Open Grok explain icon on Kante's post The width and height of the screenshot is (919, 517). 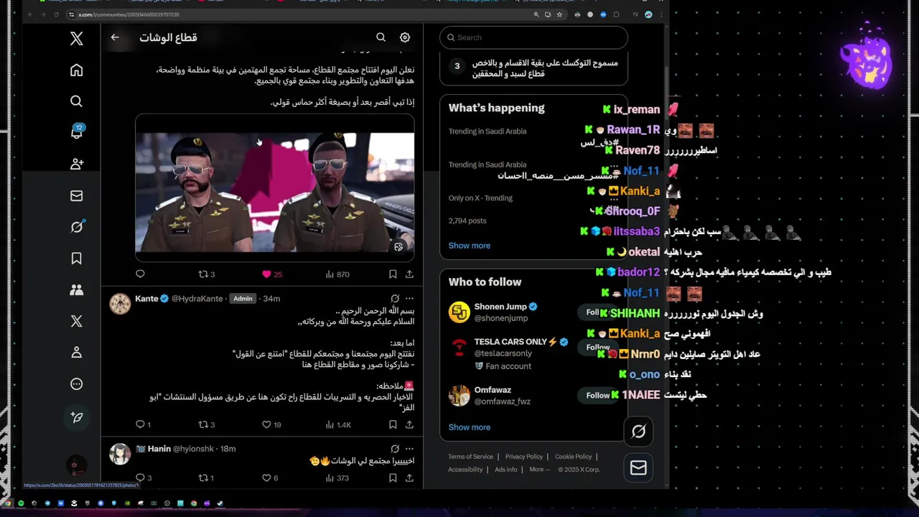(x=395, y=299)
